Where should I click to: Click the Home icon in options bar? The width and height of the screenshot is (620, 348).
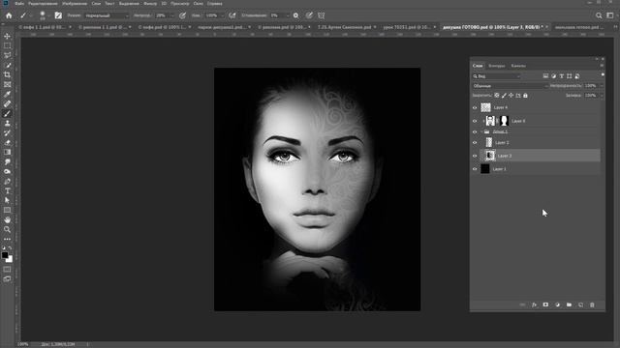pyautogui.click(x=9, y=15)
